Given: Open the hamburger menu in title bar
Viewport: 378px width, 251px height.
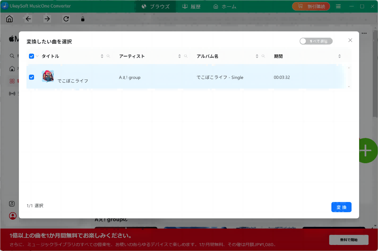Looking at the screenshot, I should (338, 6).
